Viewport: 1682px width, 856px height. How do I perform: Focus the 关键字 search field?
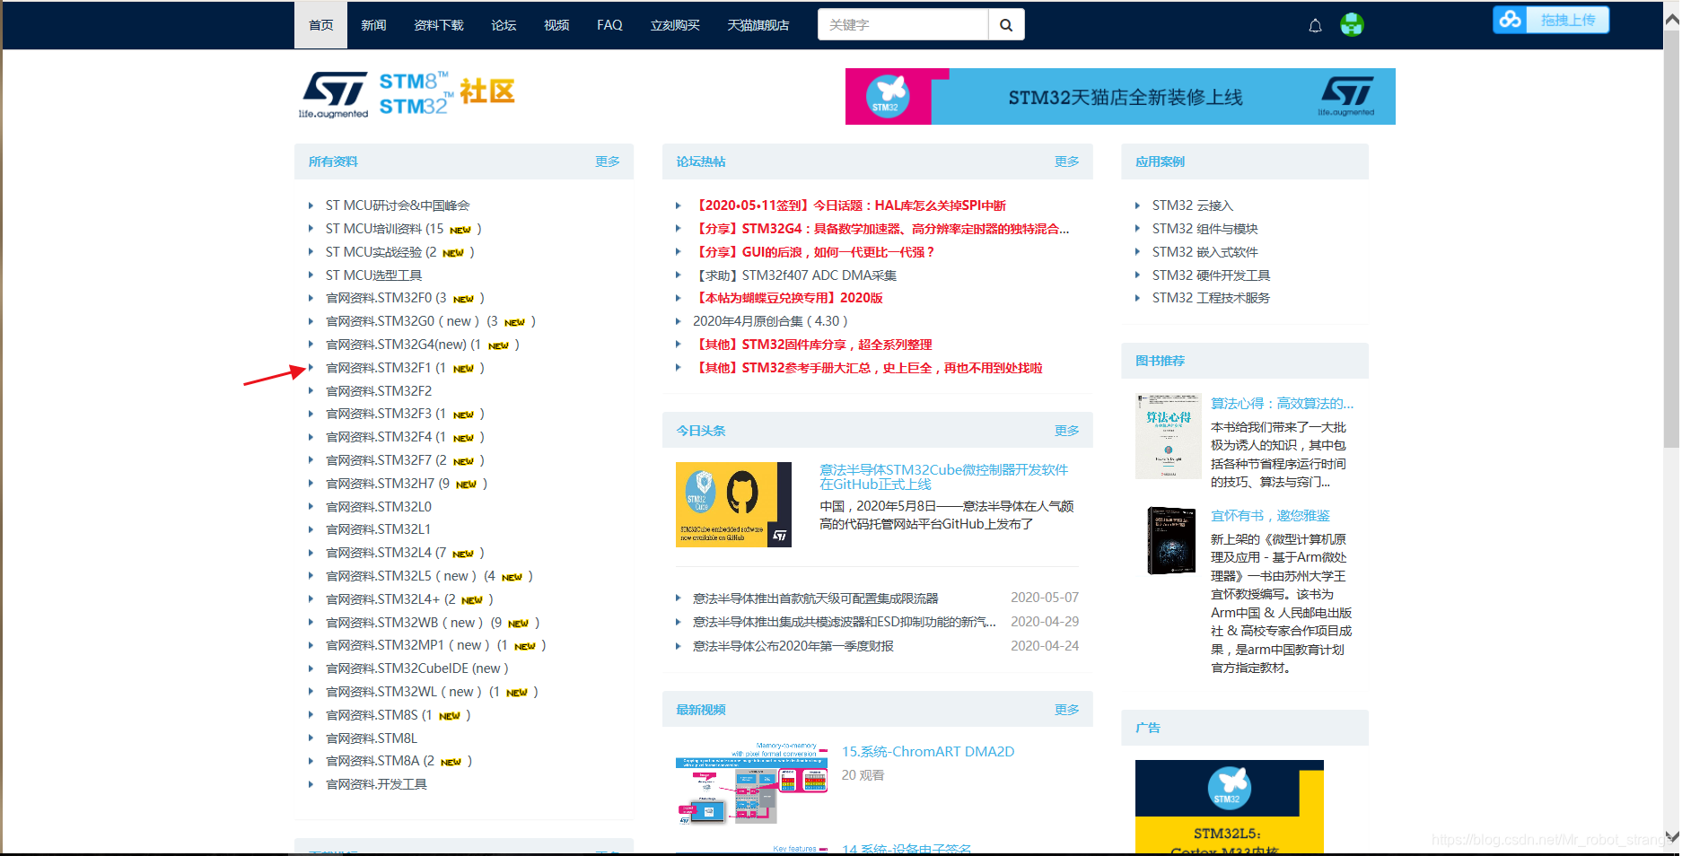[x=903, y=25]
